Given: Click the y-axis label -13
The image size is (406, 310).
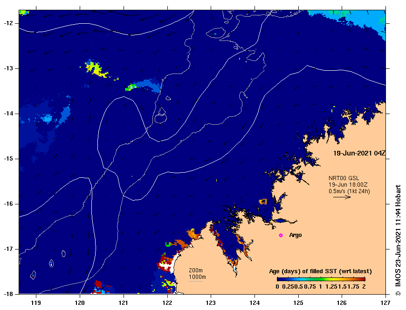Looking at the screenshot, I should [x=8, y=68].
